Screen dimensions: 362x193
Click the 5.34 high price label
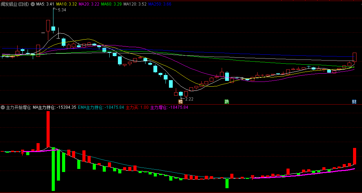click(x=62, y=10)
